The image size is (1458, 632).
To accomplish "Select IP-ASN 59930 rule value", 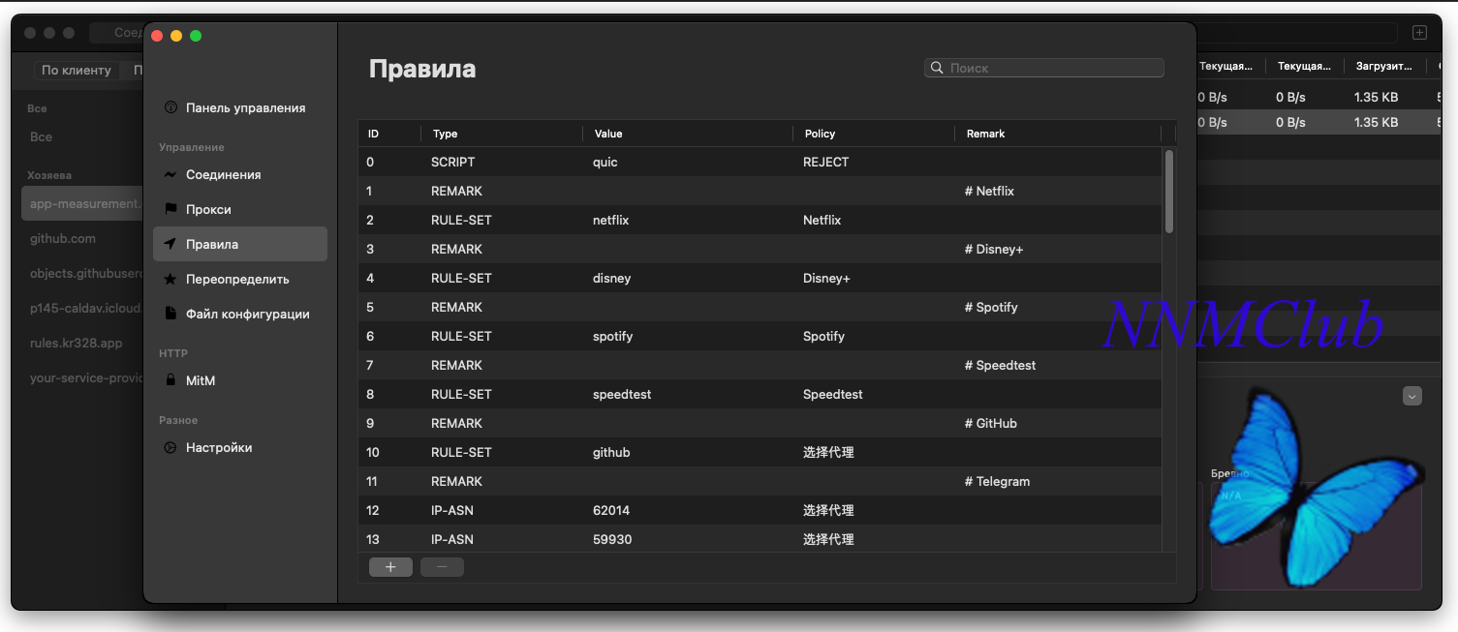I will click(612, 539).
